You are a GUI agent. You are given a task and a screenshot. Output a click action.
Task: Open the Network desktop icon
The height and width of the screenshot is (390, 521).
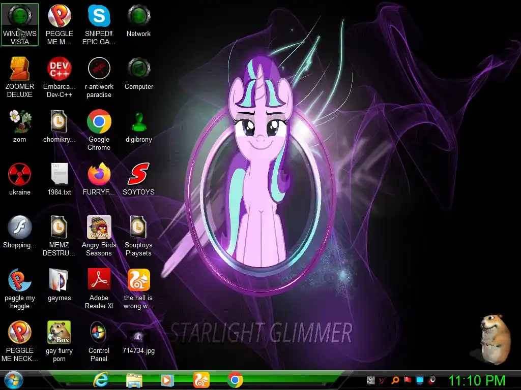[x=138, y=20]
